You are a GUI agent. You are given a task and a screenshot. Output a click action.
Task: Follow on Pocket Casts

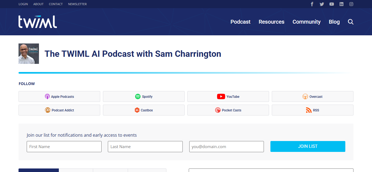coord(228,110)
